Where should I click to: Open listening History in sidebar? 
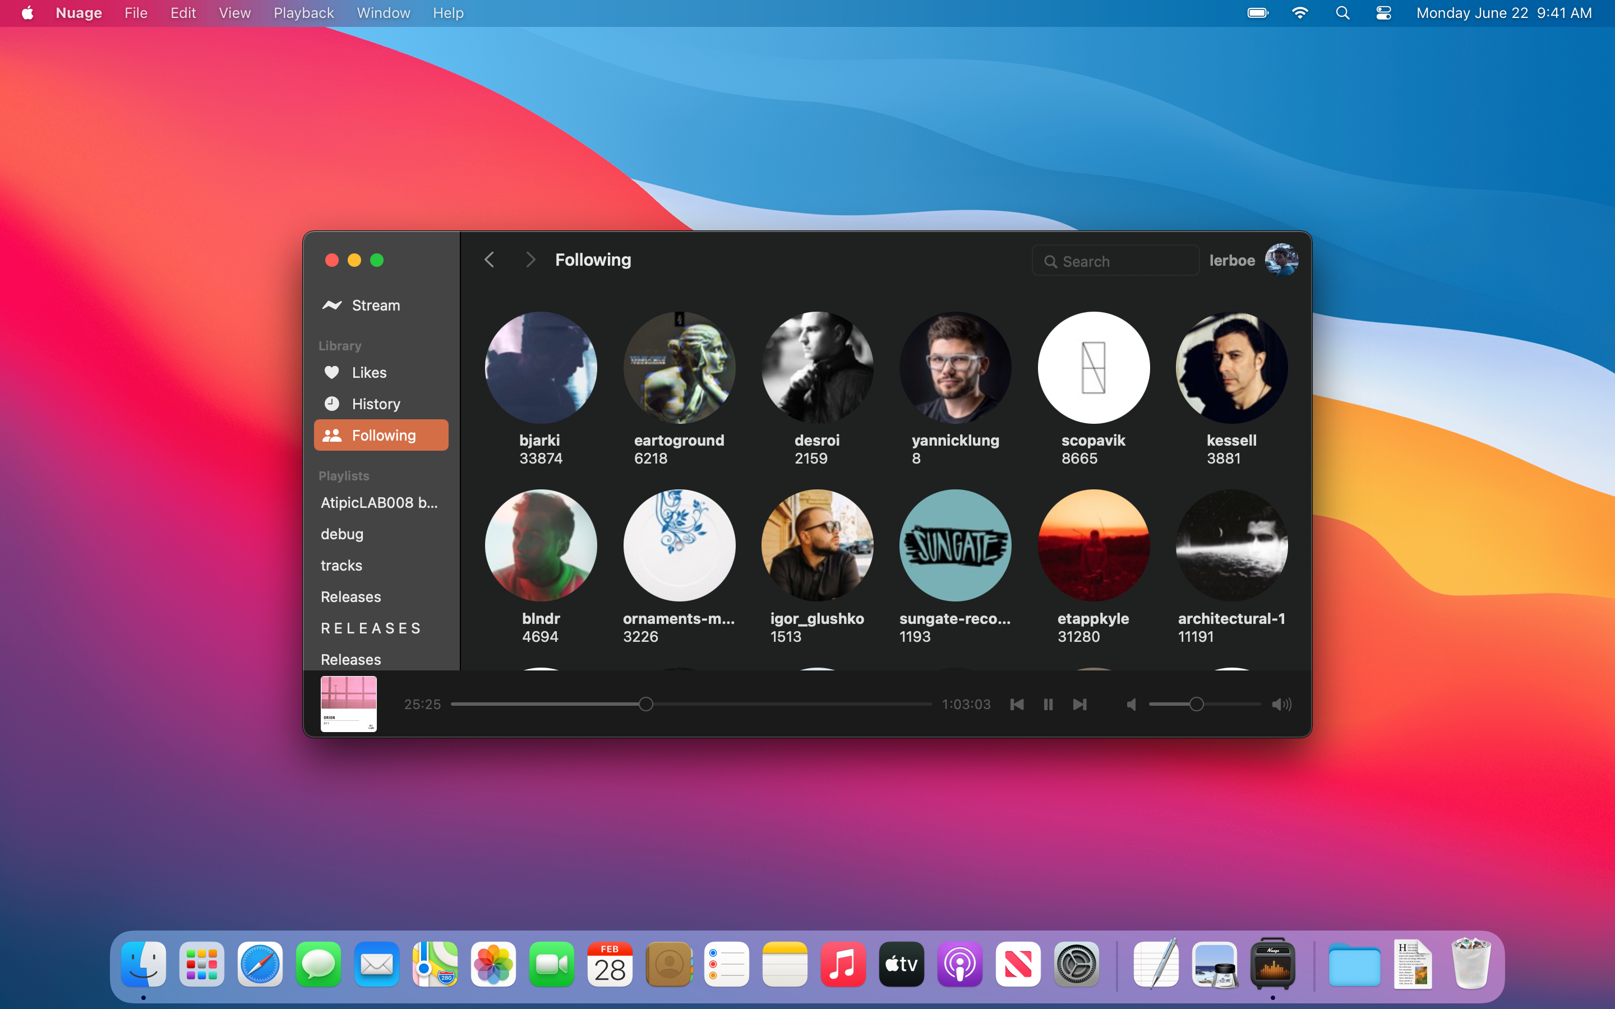click(x=376, y=404)
